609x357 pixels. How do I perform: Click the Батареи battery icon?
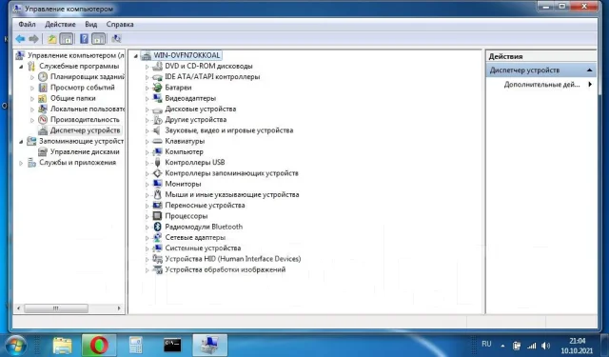157,88
